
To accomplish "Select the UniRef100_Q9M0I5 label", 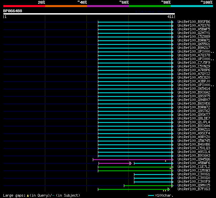I will tap(194, 185).
